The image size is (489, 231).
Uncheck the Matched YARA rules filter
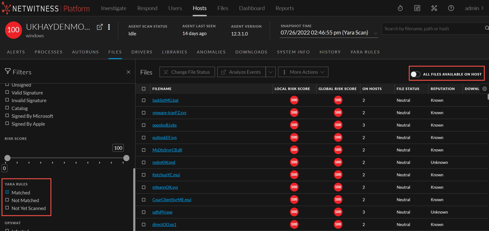coord(7,192)
